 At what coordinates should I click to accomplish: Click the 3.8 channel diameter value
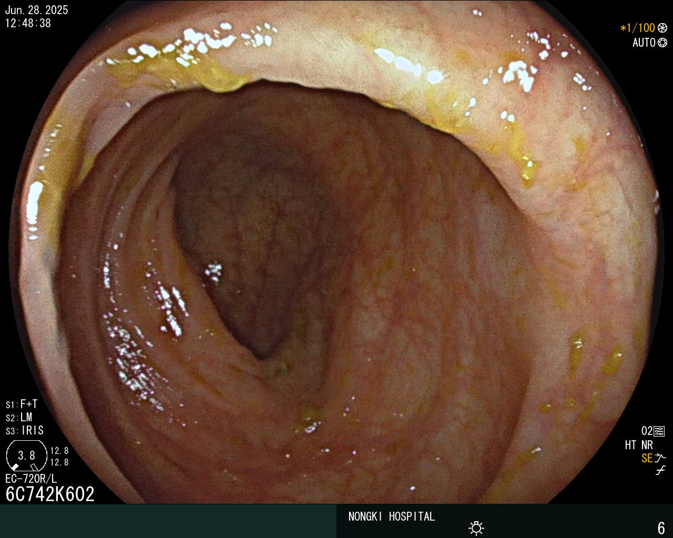click(x=26, y=456)
